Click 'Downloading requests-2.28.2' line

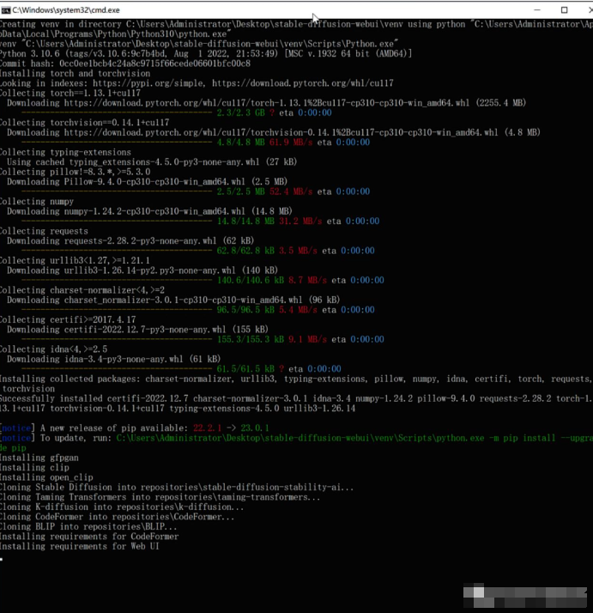(x=130, y=240)
